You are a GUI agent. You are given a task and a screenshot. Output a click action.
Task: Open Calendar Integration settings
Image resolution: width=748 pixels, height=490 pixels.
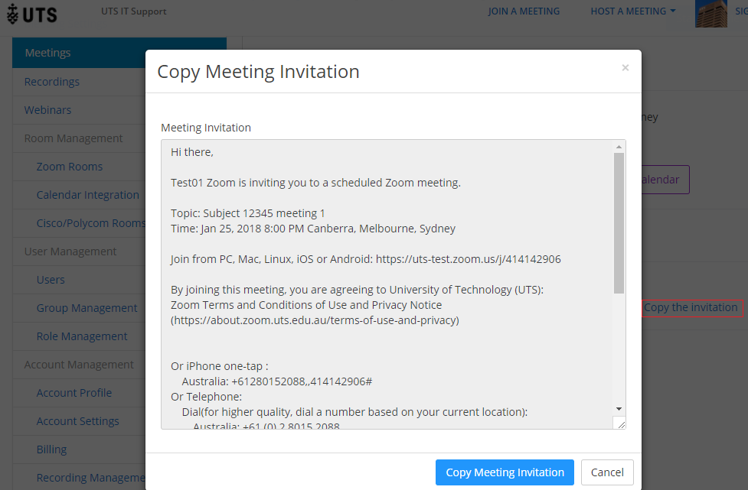click(x=88, y=195)
